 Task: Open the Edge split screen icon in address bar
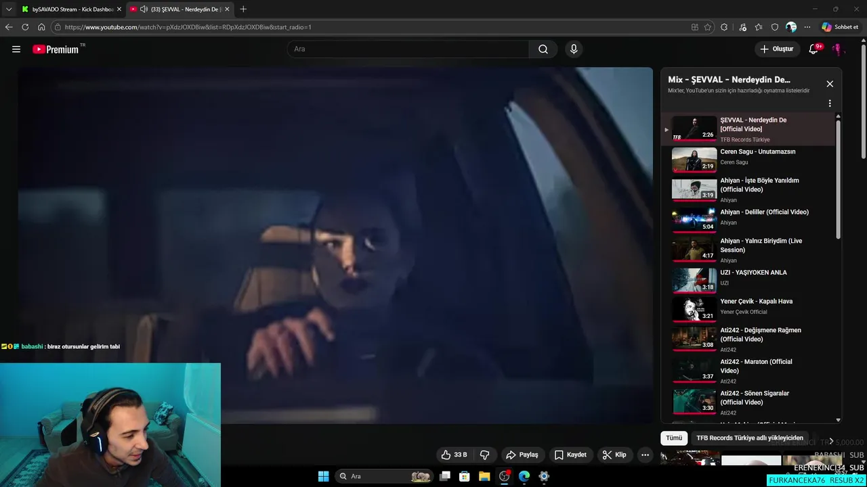pos(695,27)
